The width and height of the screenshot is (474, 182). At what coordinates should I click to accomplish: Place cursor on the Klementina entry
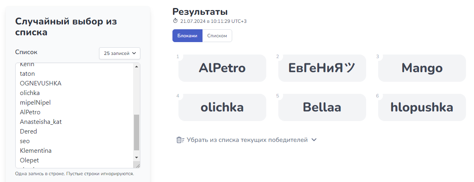(x=36, y=151)
